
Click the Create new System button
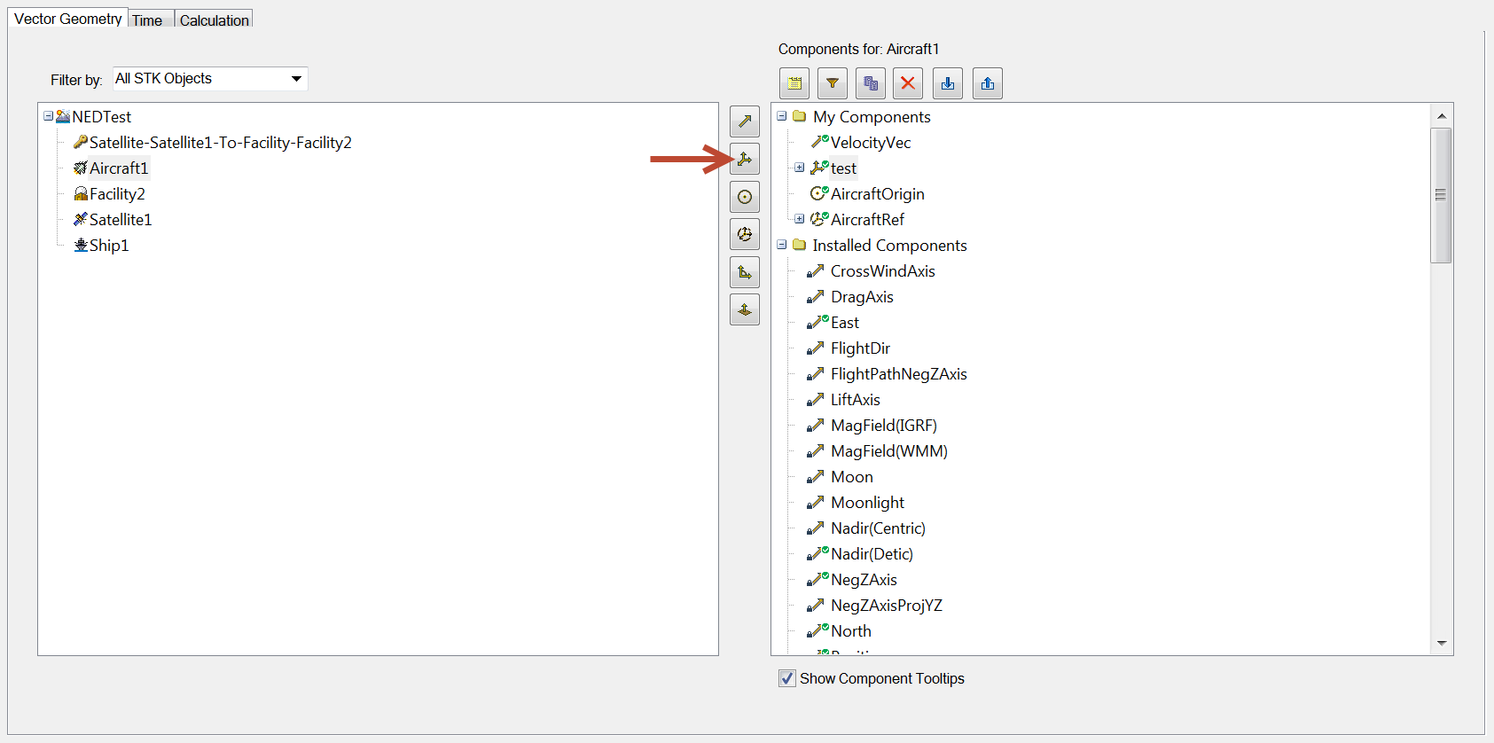pyautogui.click(x=745, y=234)
